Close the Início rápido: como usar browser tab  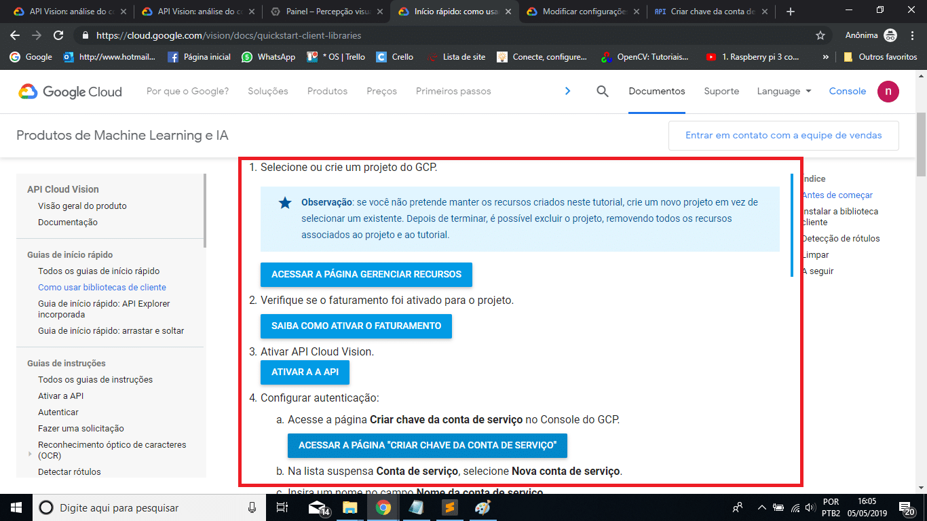(x=508, y=12)
